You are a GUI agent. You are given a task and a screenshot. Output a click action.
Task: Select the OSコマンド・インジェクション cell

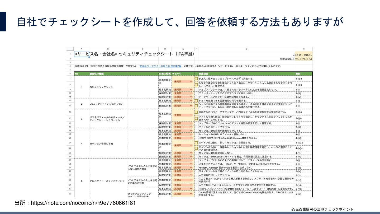108,104
